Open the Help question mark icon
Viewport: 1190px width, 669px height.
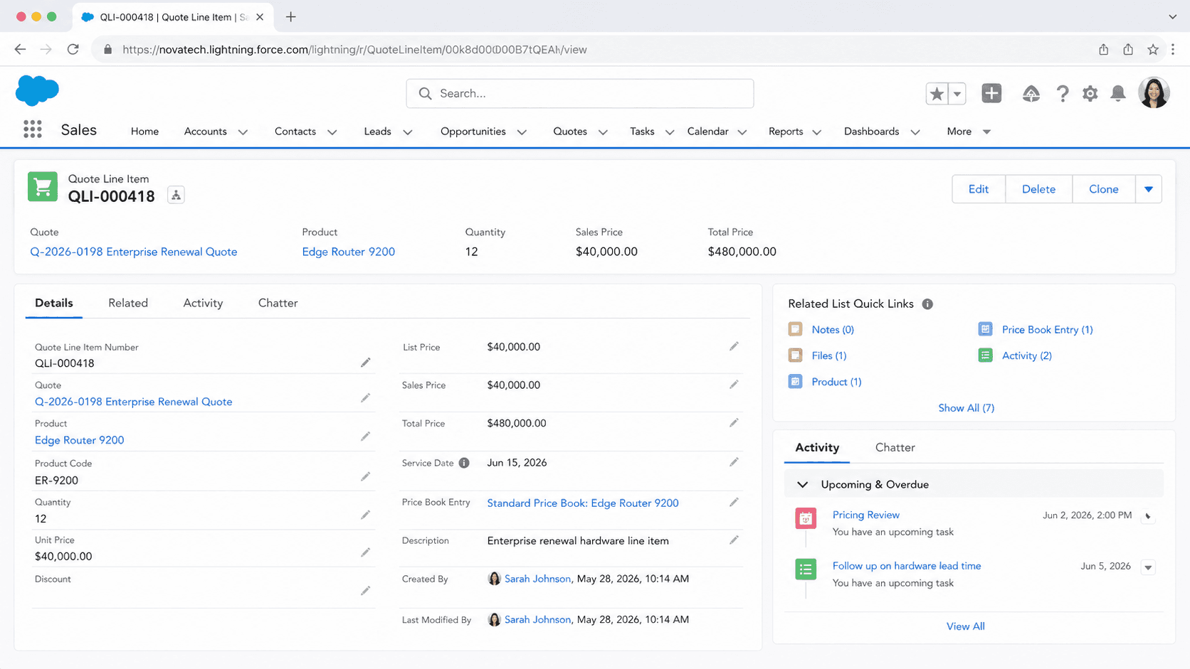(1062, 93)
